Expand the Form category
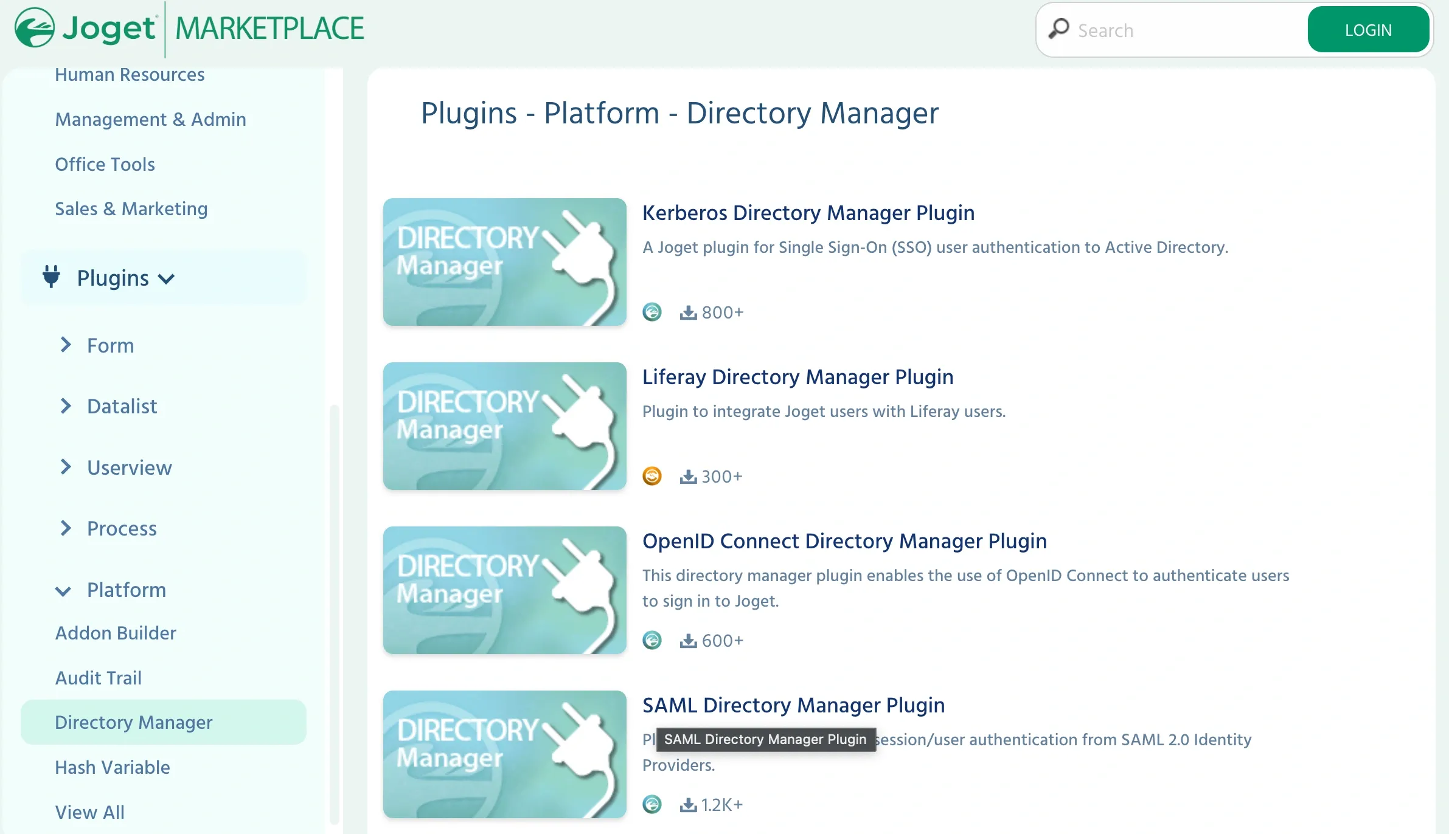 point(66,345)
